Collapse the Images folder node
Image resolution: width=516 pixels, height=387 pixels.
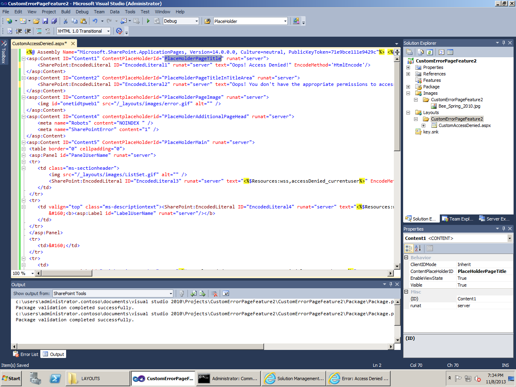(408, 93)
